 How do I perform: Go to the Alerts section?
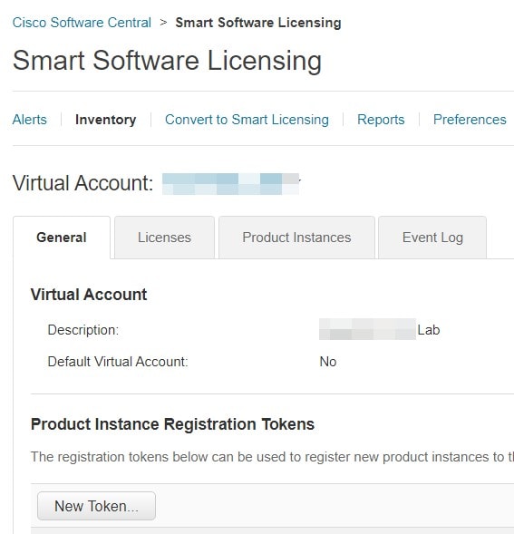tap(30, 120)
